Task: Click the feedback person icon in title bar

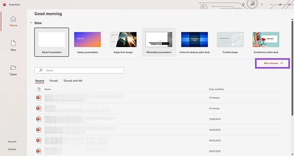Action: click(x=252, y=4)
